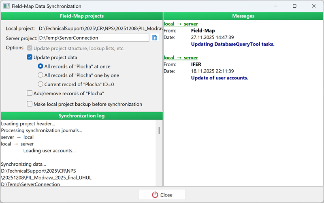The image size is (324, 203).
Task: Click the date 27.11.2025 14:47:39
Action: (x=212, y=37)
